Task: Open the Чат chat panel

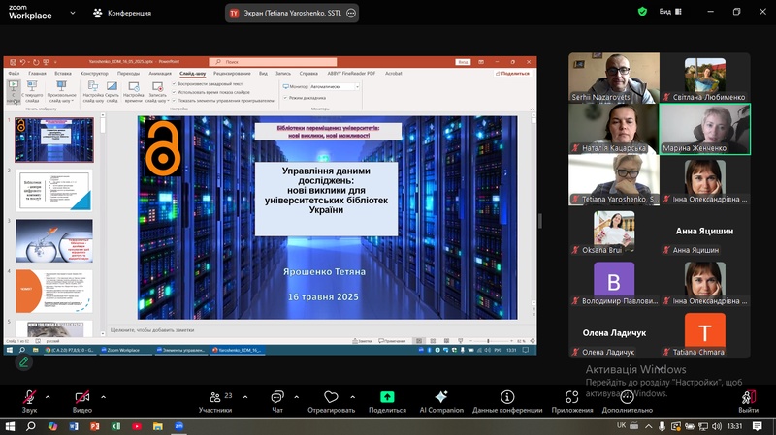Action: (x=277, y=401)
